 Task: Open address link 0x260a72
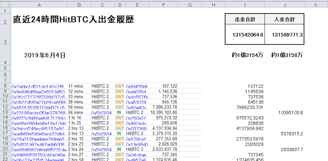pyautogui.click(x=136, y=118)
